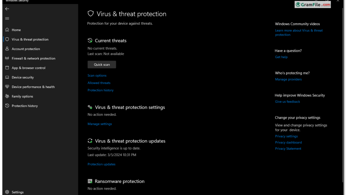Click the Device performance & health heart icon
The width and height of the screenshot is (346, 195).
pos(7,87)
